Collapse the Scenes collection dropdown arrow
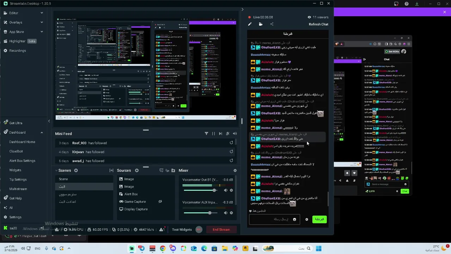The image size is (451, 254). [56, 170]
